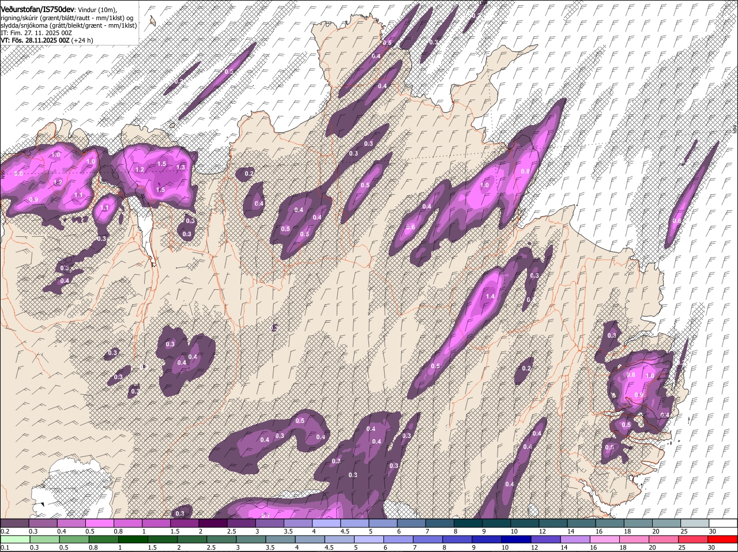
Task: Select the dark teal swatch between 8 and 9
Action: [468, 523]
